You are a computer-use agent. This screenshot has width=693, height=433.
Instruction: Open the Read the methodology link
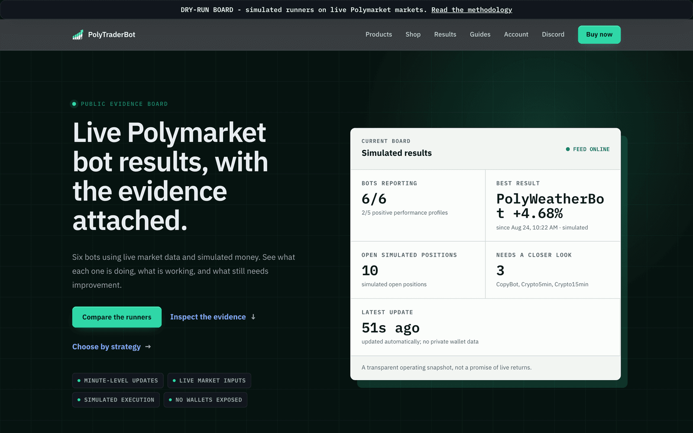click(x=472, y=10)
